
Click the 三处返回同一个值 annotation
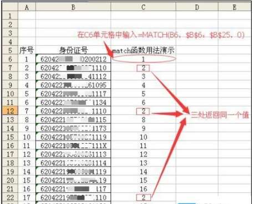click(x=220, y=115)
